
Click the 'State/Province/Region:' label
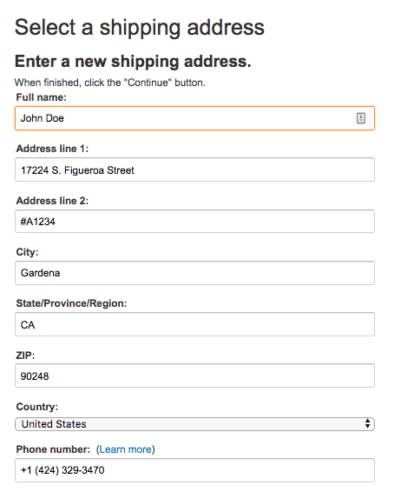point(71,303)
